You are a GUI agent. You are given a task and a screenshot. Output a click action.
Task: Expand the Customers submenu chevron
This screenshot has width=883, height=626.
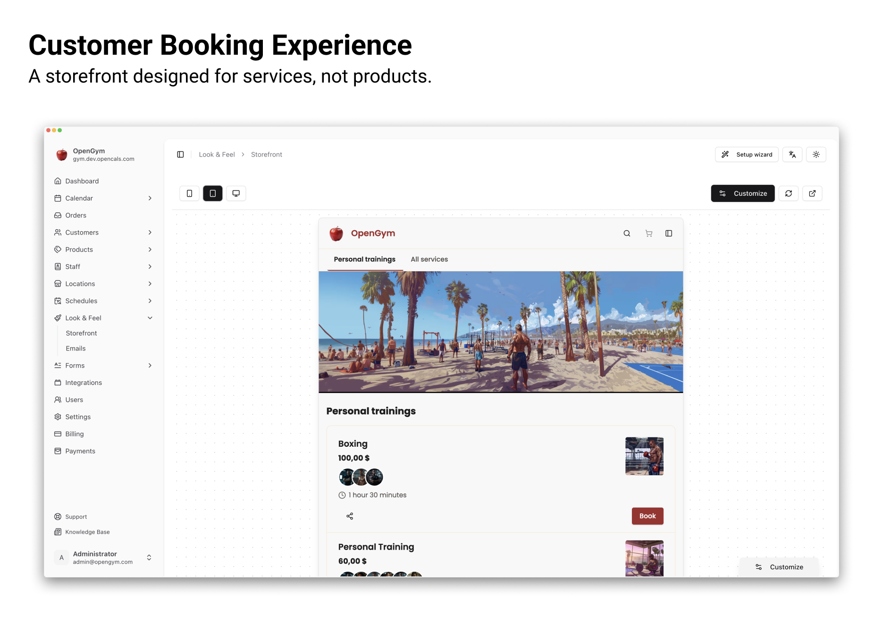pyautogui.click(x=150, y=233)
